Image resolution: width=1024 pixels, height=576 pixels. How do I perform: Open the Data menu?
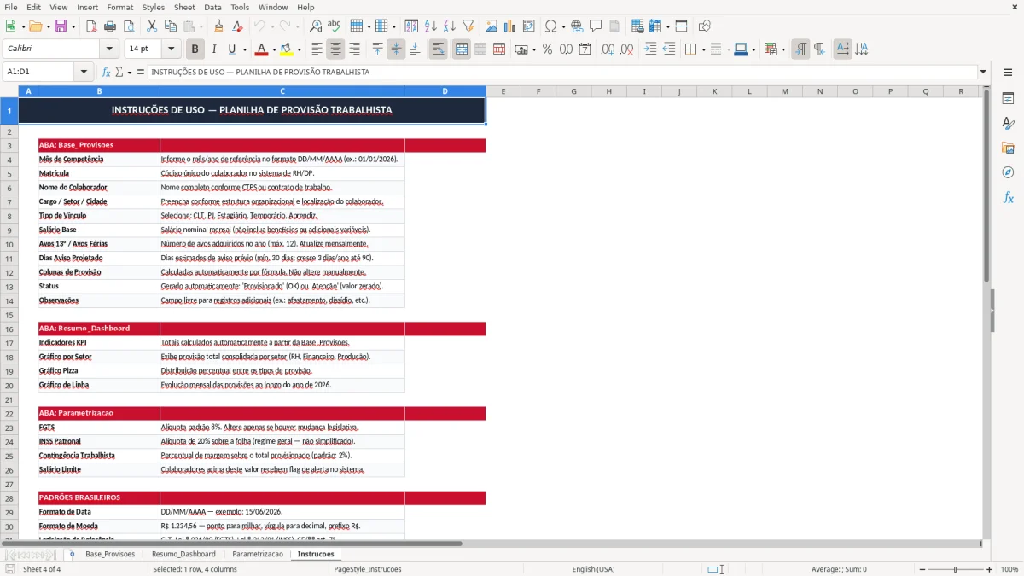(212, 7)
